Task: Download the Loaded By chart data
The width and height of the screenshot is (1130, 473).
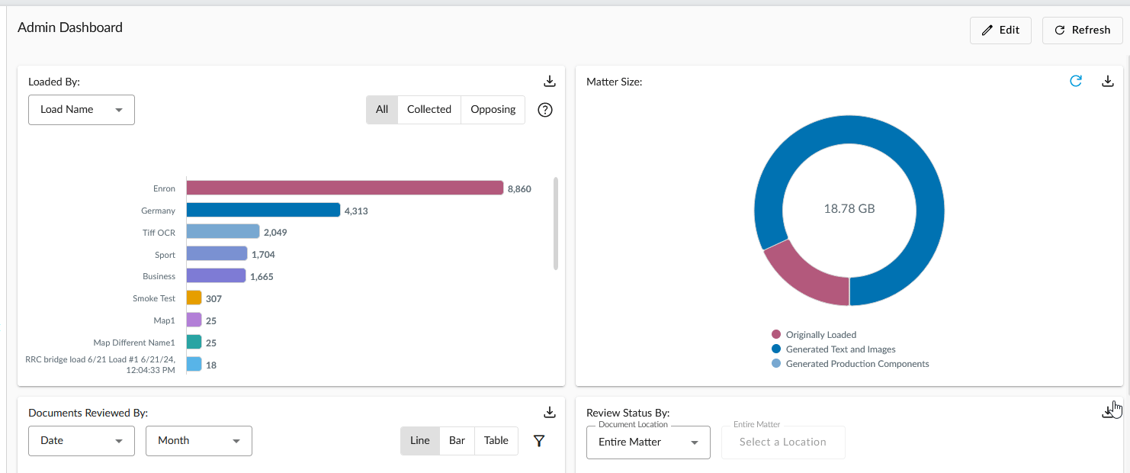Action: pos(549,80)
